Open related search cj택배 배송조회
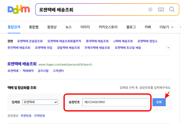Image resolution: width=181 pixels, height=124 pixels. [x=123, y=41]
